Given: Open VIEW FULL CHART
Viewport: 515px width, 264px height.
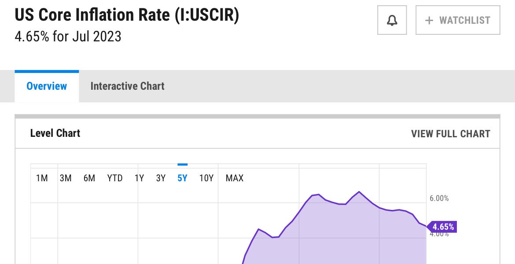Looking at the screenshot, I should point(451,134).
